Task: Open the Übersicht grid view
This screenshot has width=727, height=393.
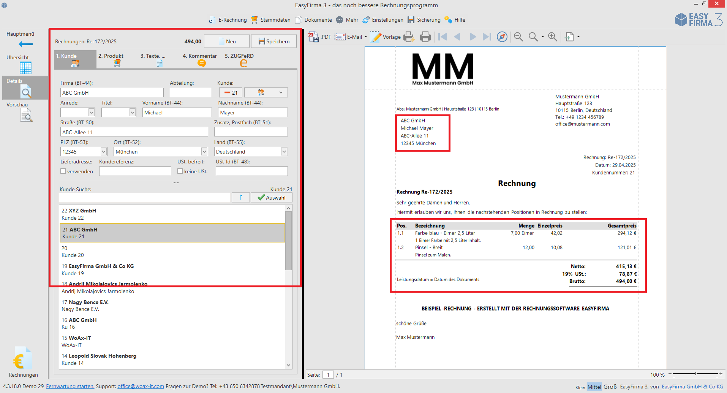Action: 25,68
